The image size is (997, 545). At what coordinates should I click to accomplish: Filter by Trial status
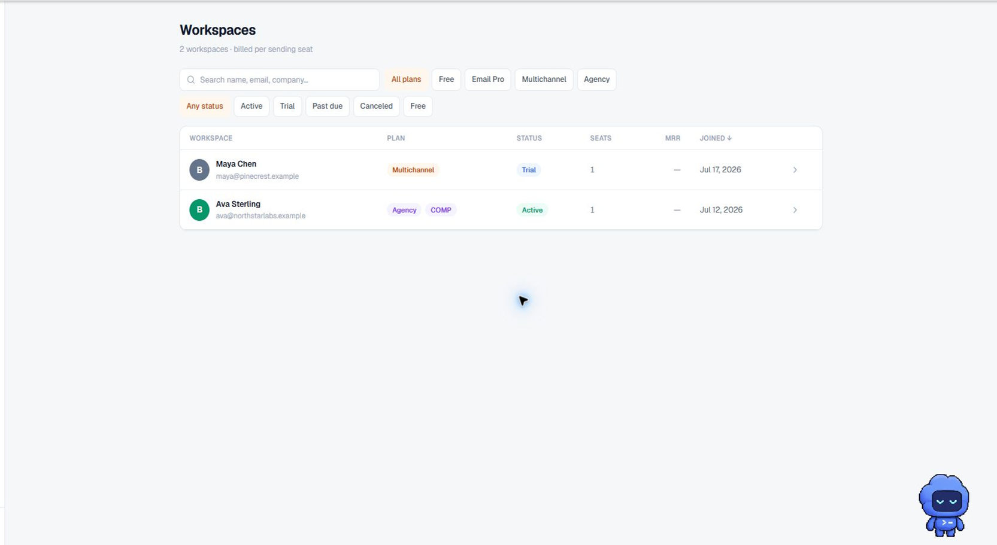(287, 106)
